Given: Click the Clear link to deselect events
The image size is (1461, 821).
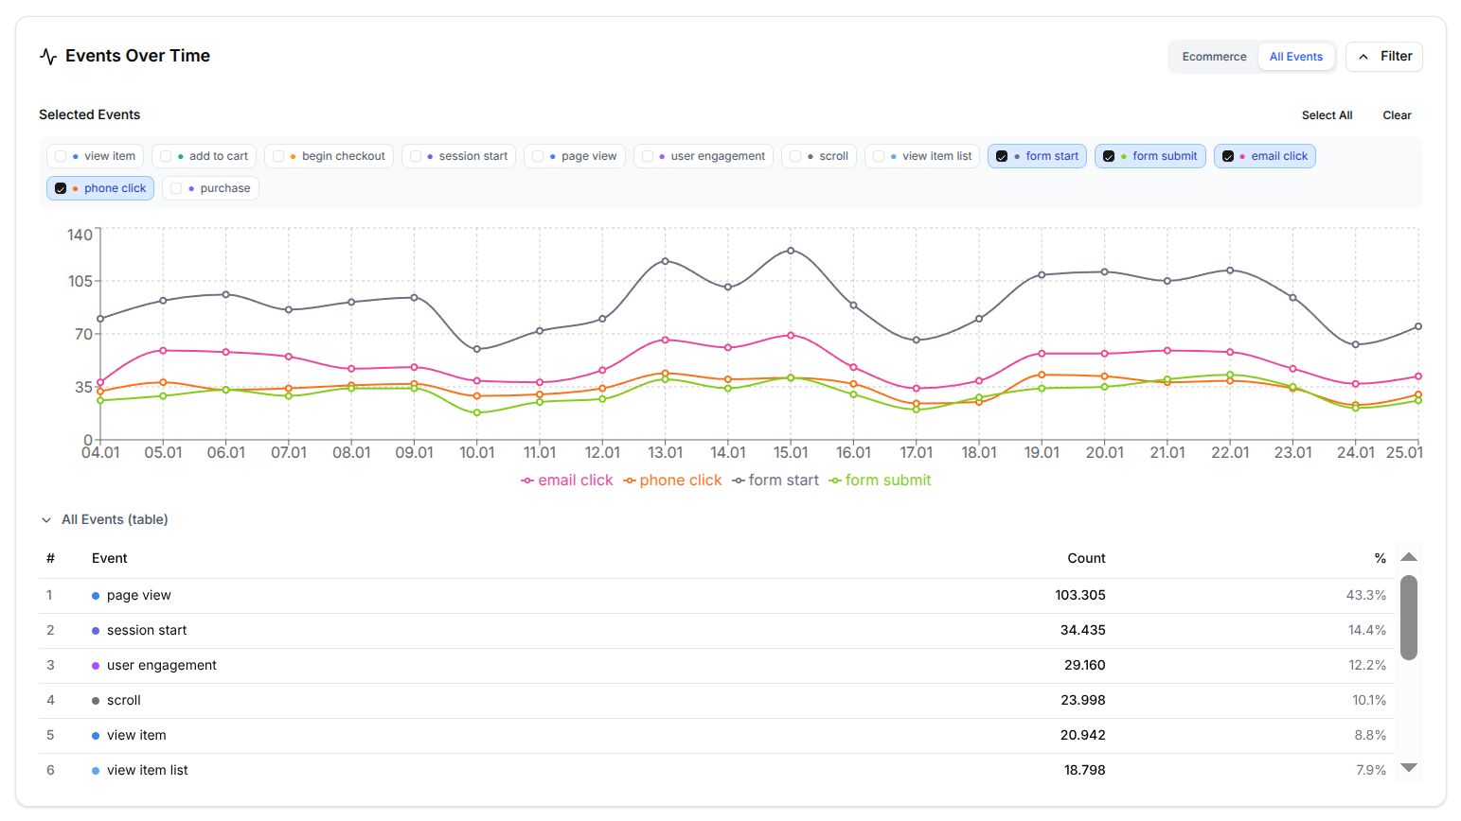Looking at the screenshot, I should pos(1397,114).
